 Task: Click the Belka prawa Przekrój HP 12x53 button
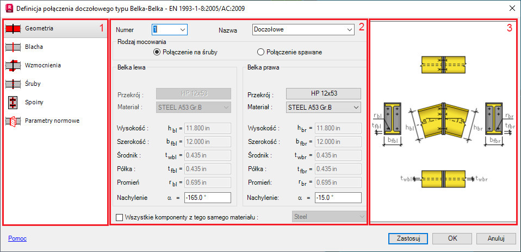click(x=323, y=93)
